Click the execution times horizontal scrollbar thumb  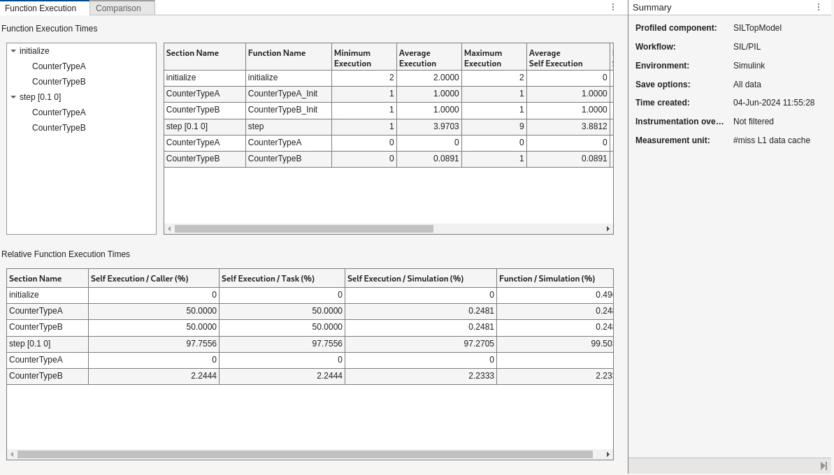(303, 229)
